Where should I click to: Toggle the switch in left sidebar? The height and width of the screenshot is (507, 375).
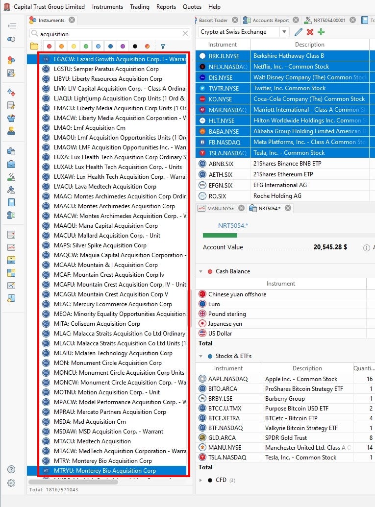[11, 39]
